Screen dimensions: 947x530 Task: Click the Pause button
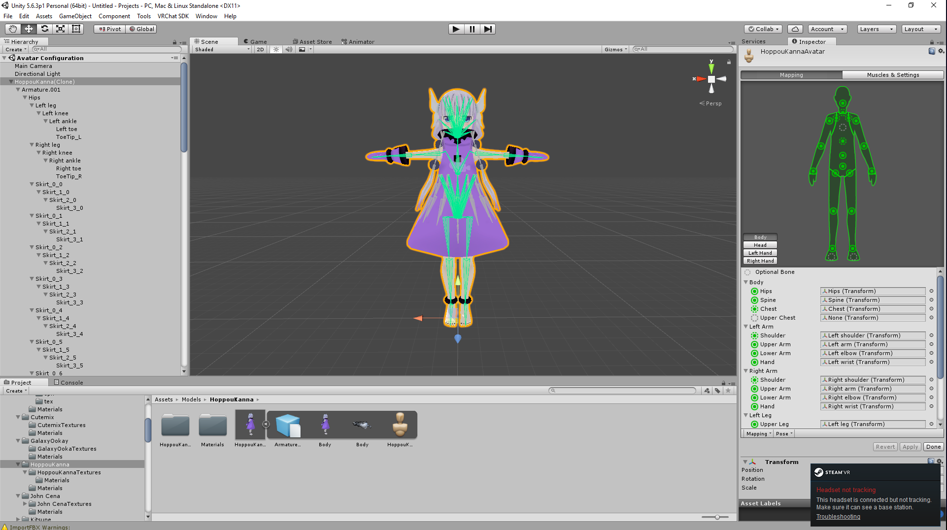472,29
